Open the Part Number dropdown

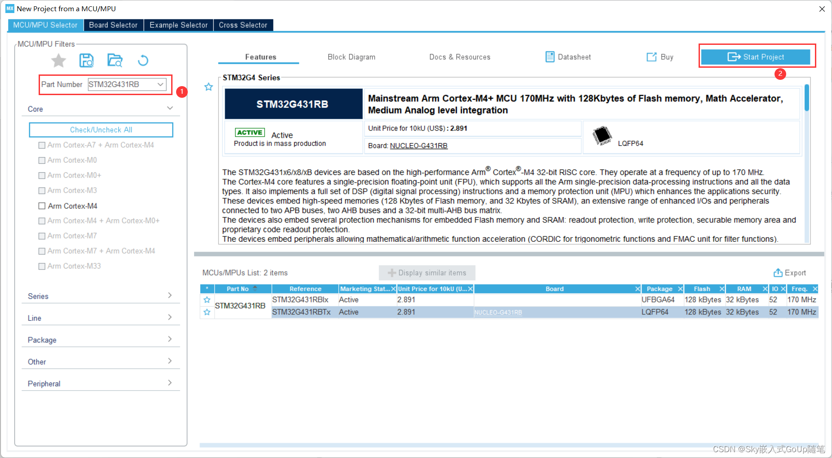[160, 84]
